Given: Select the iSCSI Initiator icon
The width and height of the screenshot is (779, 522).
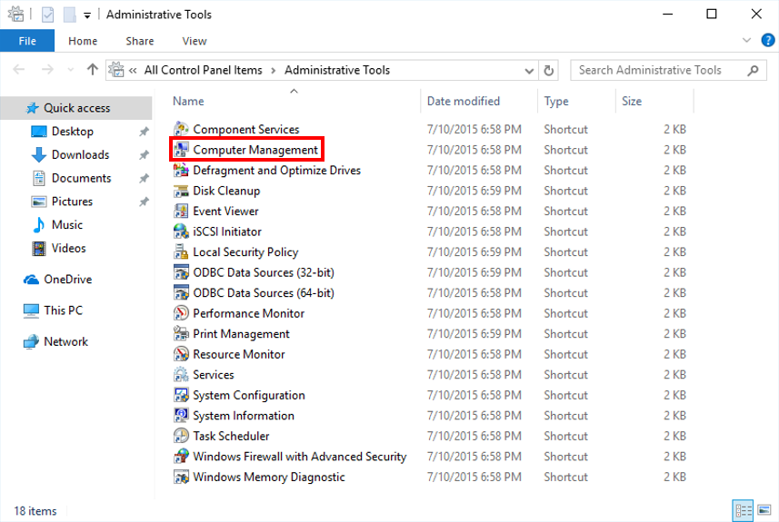Looking at the screenshot, I should click(x=181, y=231).
